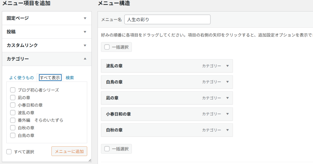The image size is (313, 164).
Task: Click the メニューに追加 button
Action: click(x=69, y=151)
